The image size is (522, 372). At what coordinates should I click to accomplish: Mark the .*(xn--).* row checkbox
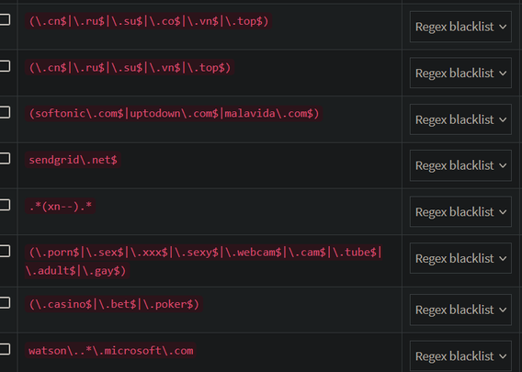pos(4,205)
